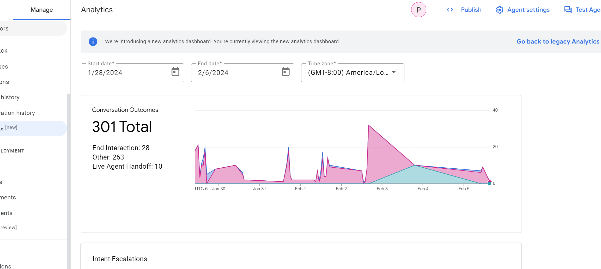Click 'End Interaction: 28' text

121,148
